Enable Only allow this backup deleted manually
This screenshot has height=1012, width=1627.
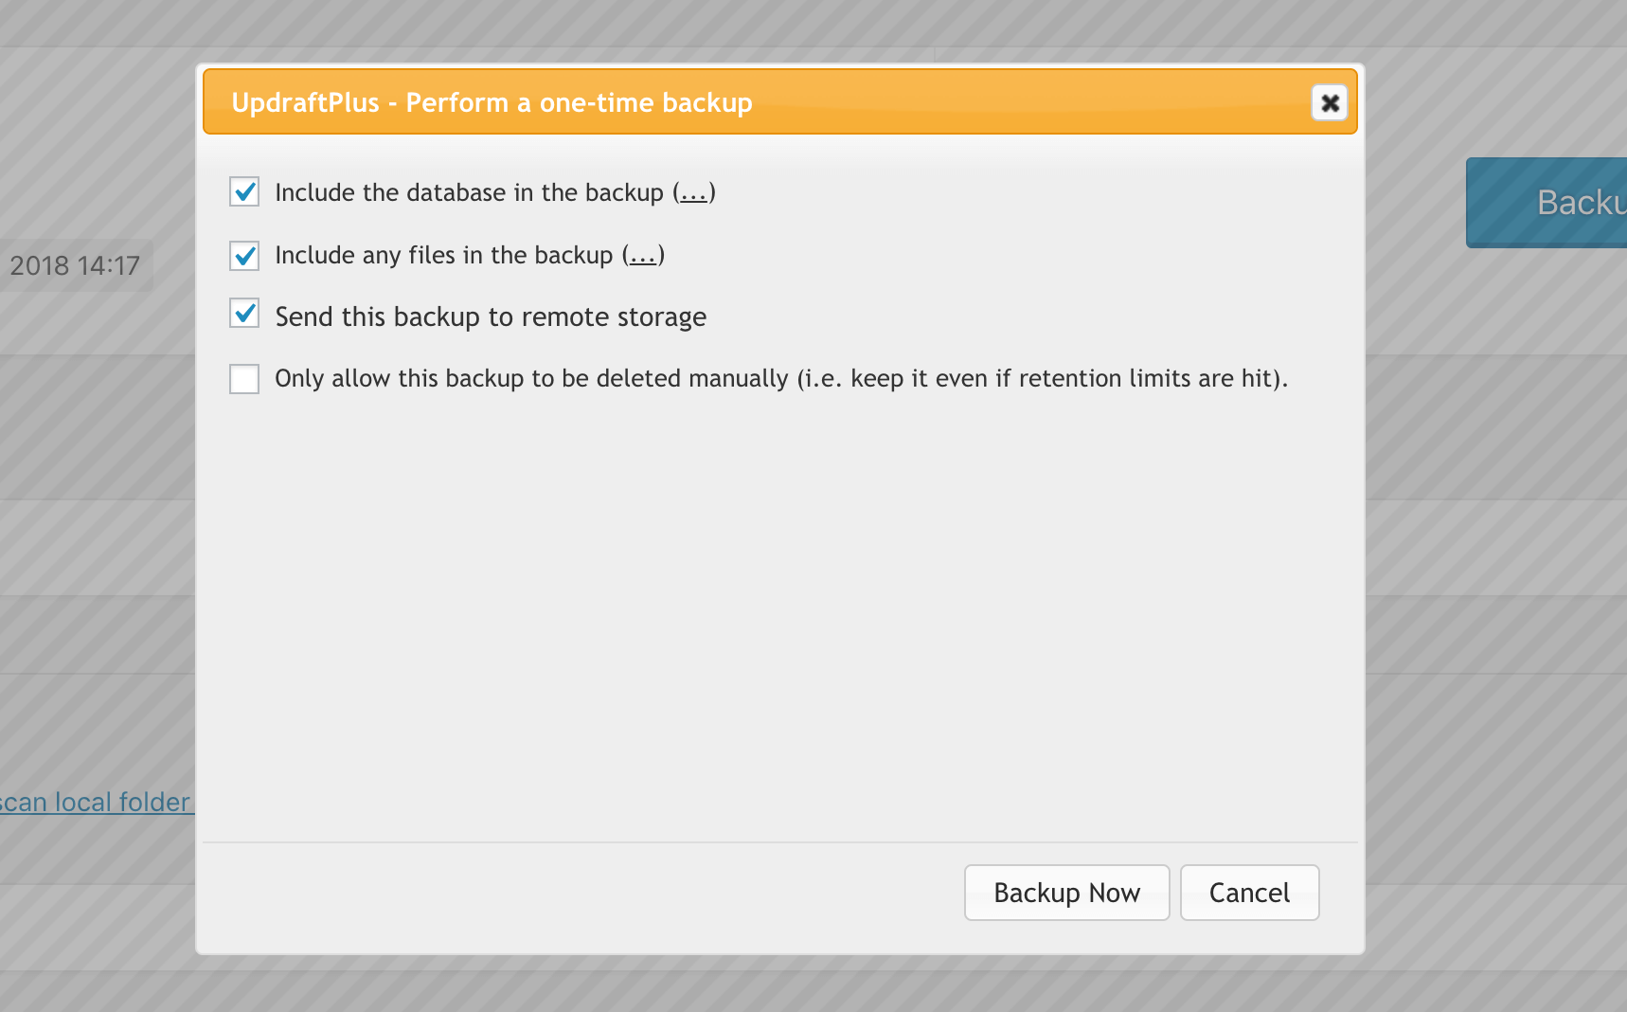[244, 378]
